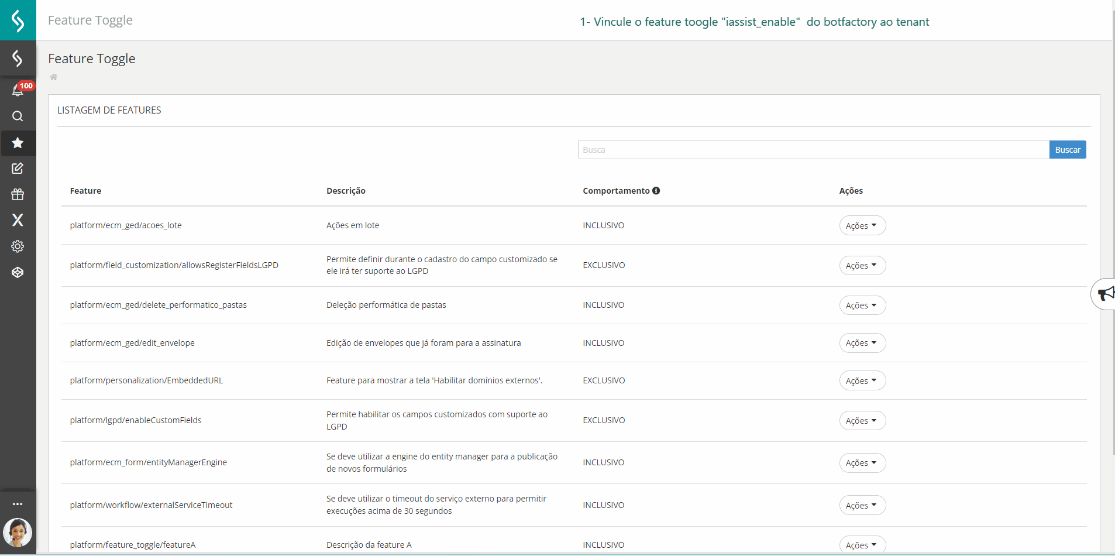Click the megaphone announcements icon
Screen dimensions: 1115x556
pos(1105,294)
